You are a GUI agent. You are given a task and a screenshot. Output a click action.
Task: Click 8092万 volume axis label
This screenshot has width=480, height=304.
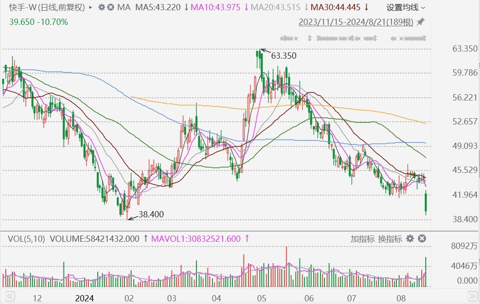click(464, 246)
